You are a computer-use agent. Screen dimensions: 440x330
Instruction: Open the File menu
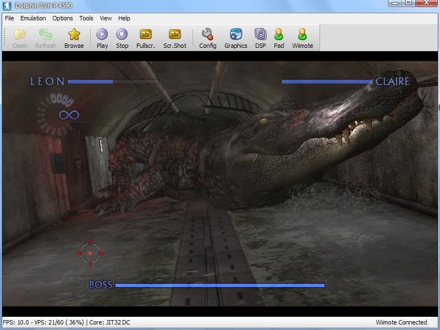(x=9, y=18)
